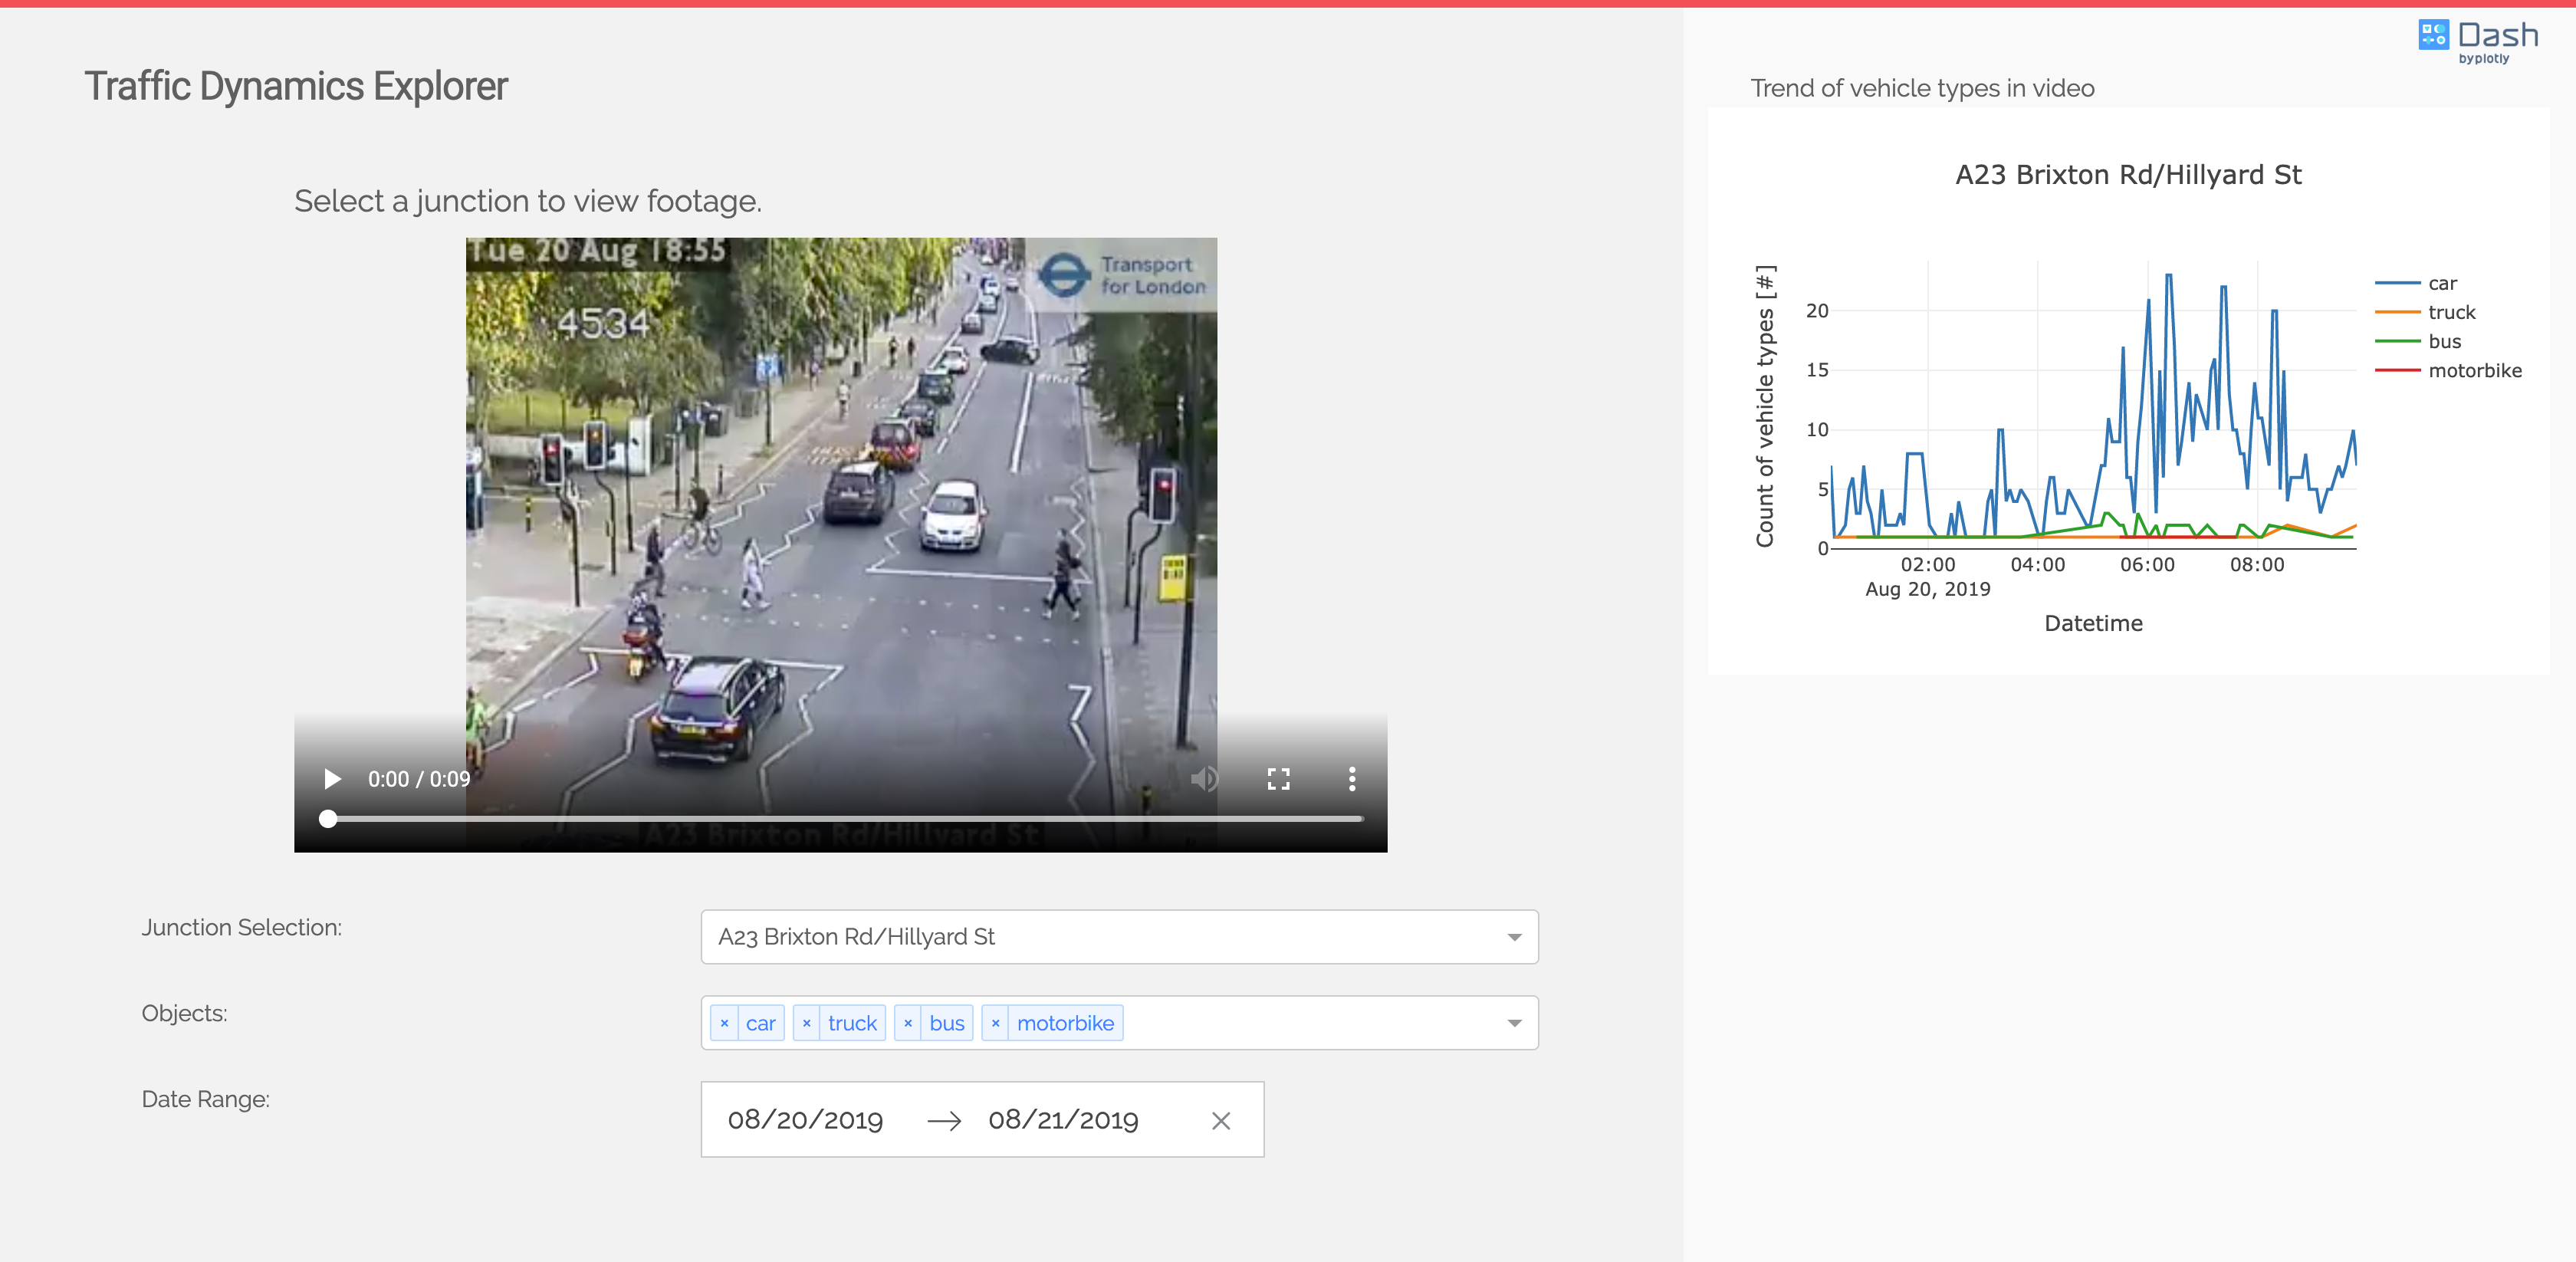Open video more options menu
The width and height of the screenshot is (2576, 1262).
tap(1352, 779)
